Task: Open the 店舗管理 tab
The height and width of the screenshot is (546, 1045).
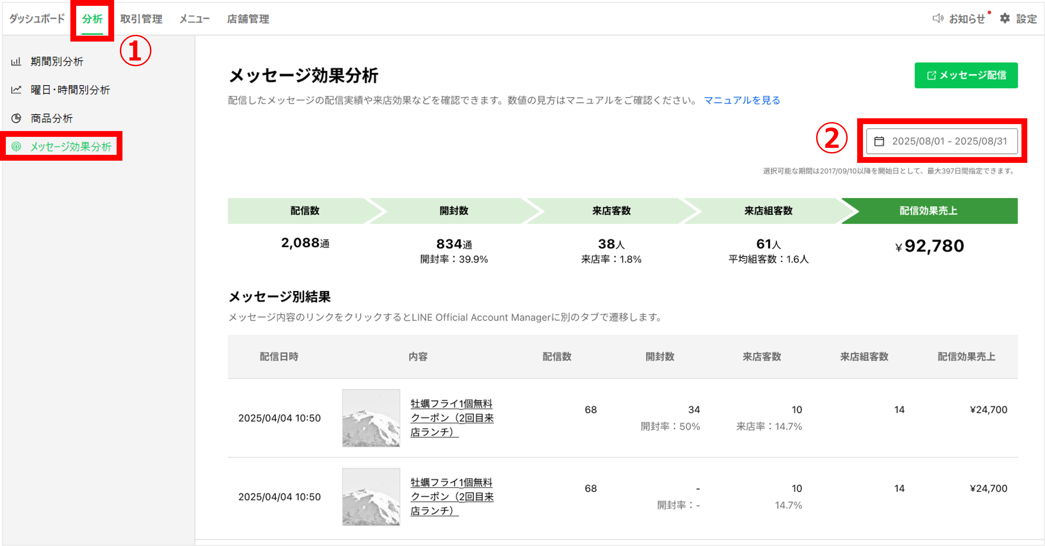Action: coord(248,19)
